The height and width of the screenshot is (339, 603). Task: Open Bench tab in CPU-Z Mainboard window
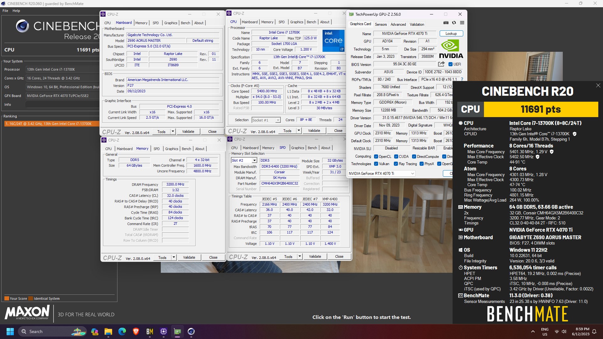(x=185, y=23)
